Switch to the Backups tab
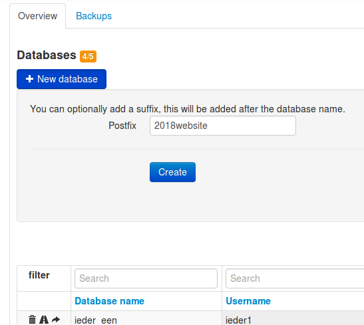The height and width of the screenshot is (325, 364). (94, 16)
